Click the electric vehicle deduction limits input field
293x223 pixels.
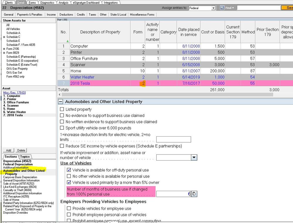(173, 139)
